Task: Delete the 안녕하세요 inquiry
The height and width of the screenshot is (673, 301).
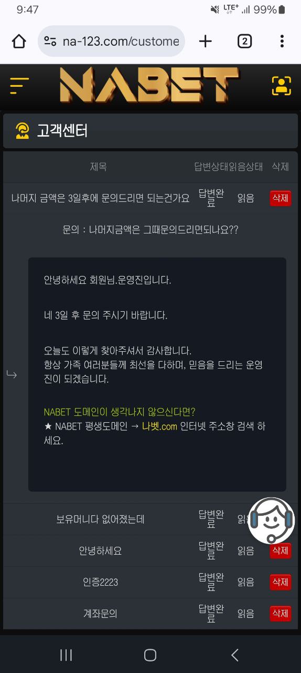Action: (281, 550)
